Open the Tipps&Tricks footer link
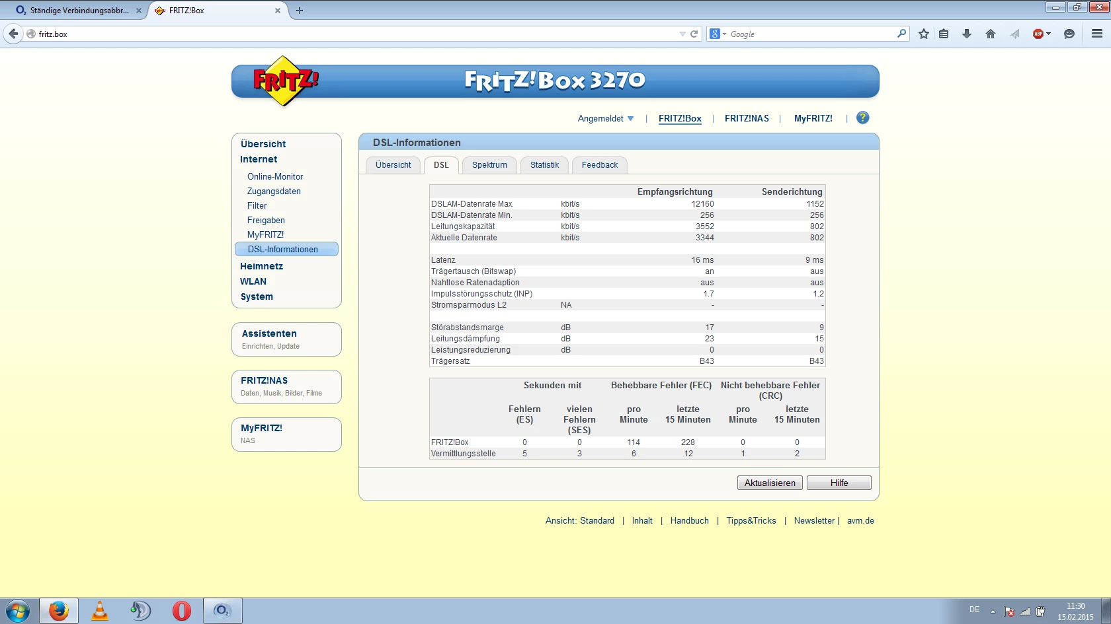Screen dimensions: 1111x624 coord(751,521)
